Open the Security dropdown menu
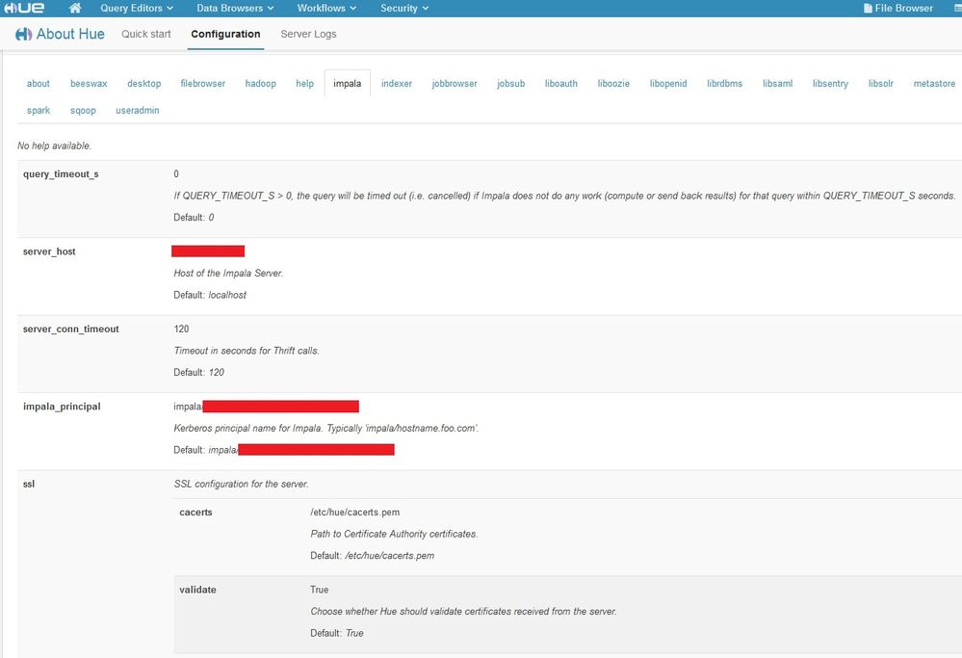 pyautogui.click(x=404, y=8)
